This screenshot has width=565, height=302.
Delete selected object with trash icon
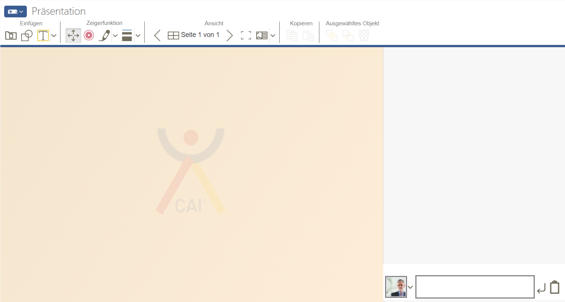364,35
